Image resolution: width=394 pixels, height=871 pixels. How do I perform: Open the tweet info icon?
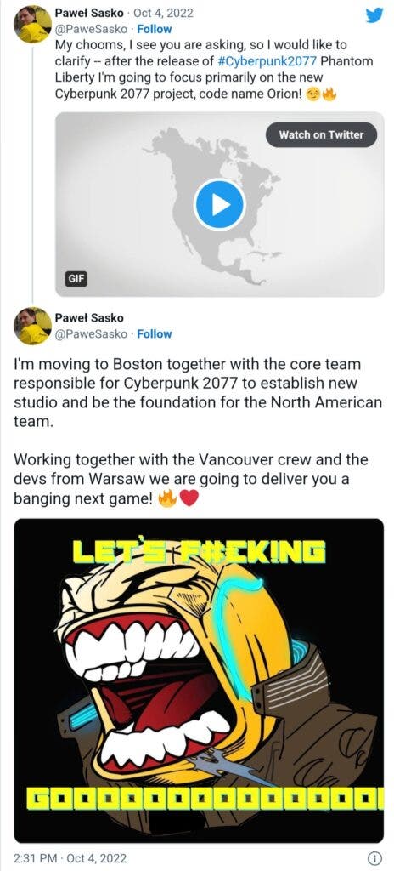(375, 858)
